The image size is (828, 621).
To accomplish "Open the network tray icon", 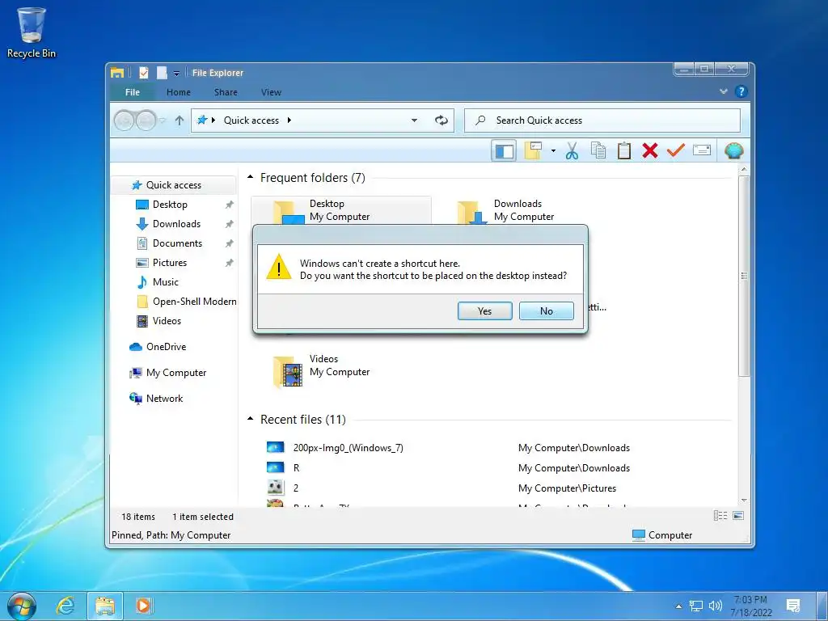I will pos(696,606).
